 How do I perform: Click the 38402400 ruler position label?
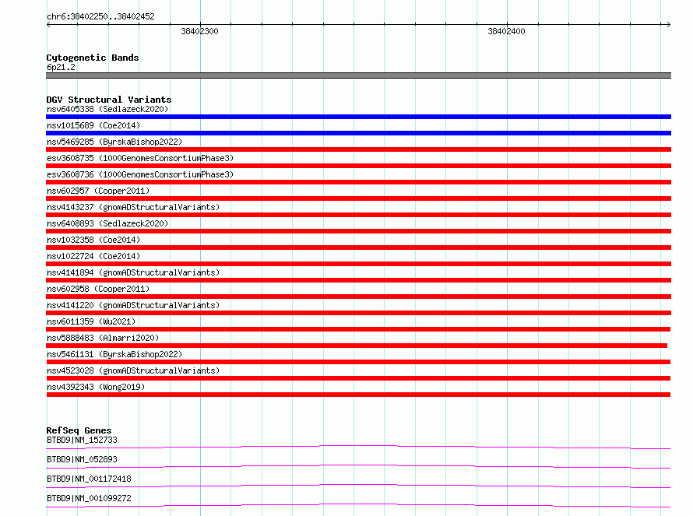point(506,31)
